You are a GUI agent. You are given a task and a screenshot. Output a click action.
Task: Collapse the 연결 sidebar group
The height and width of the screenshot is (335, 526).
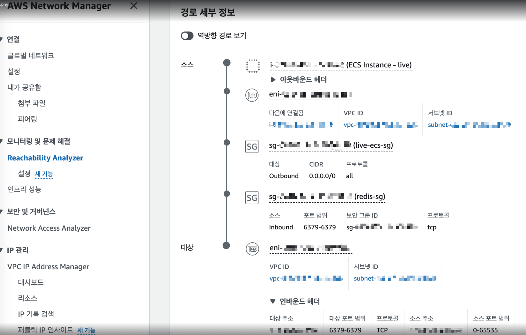pos(1,39)
